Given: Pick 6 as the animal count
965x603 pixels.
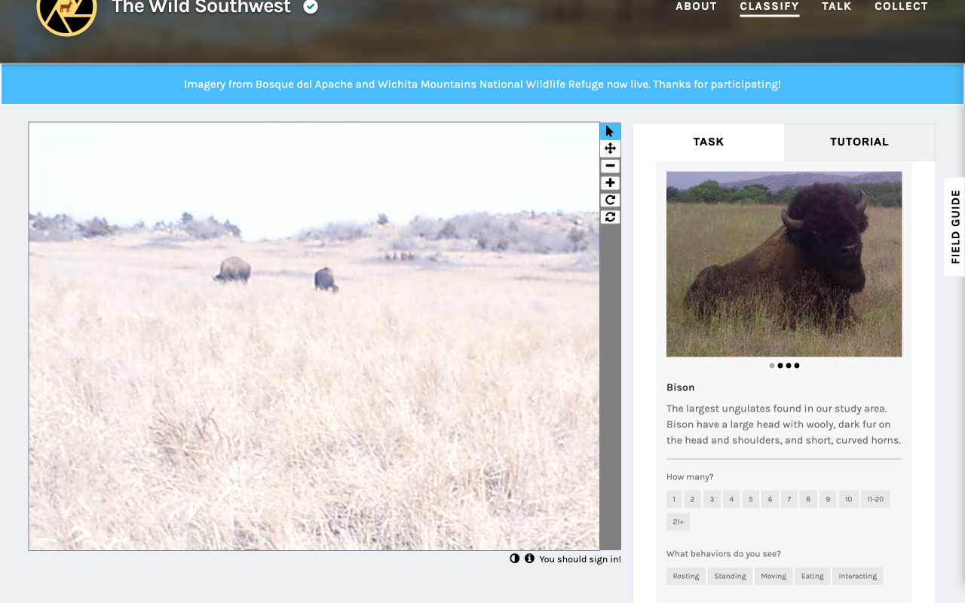Looking at the screenshot, I should pos(770,499).
